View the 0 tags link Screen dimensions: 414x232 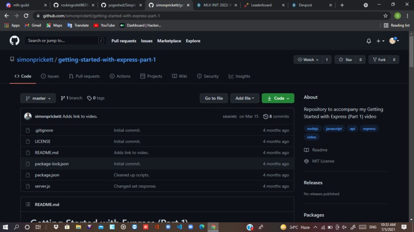(96, 98)
